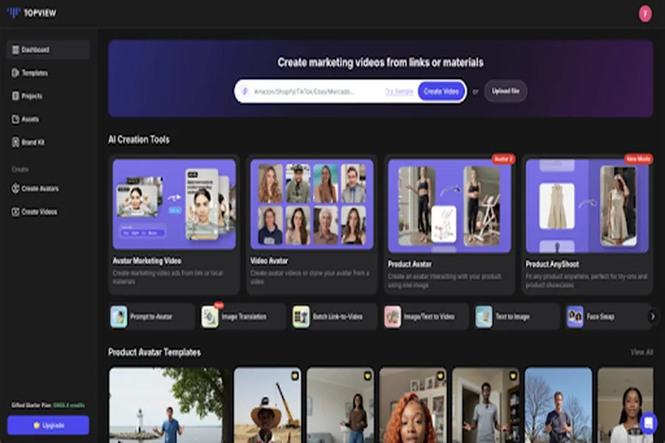Show more AI tools with right arrow
The width and height of the screenshot is (665, 443).
pyautogui.click(x=652, y=317)
